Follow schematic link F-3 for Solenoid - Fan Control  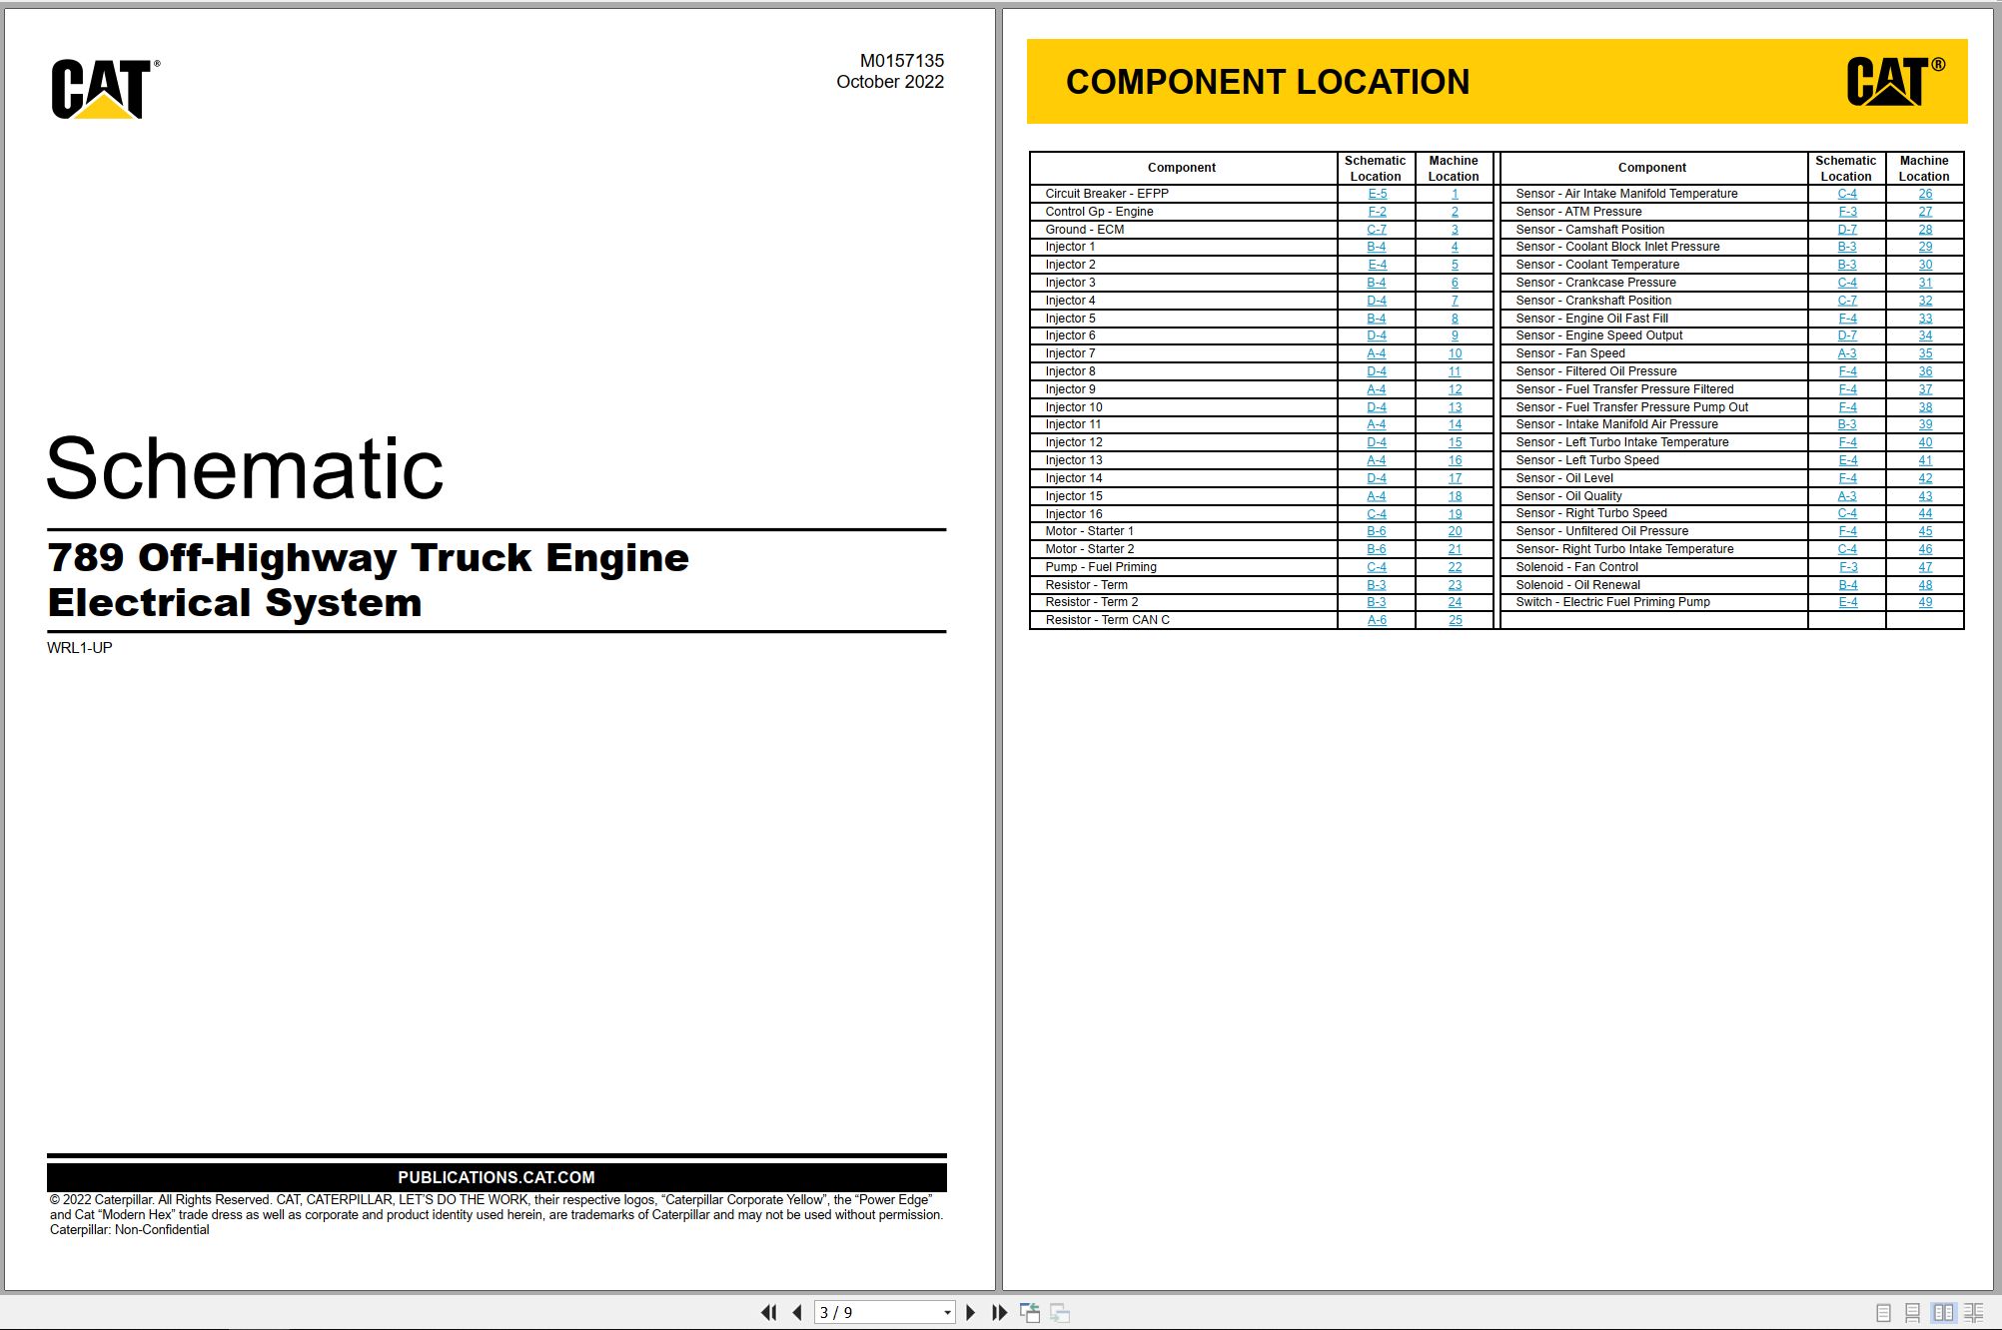coord(1848,567)
